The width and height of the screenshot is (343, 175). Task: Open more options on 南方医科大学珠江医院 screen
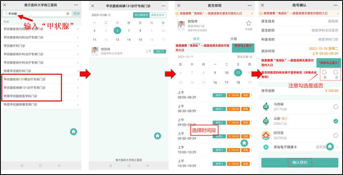(x=76, y=5)
